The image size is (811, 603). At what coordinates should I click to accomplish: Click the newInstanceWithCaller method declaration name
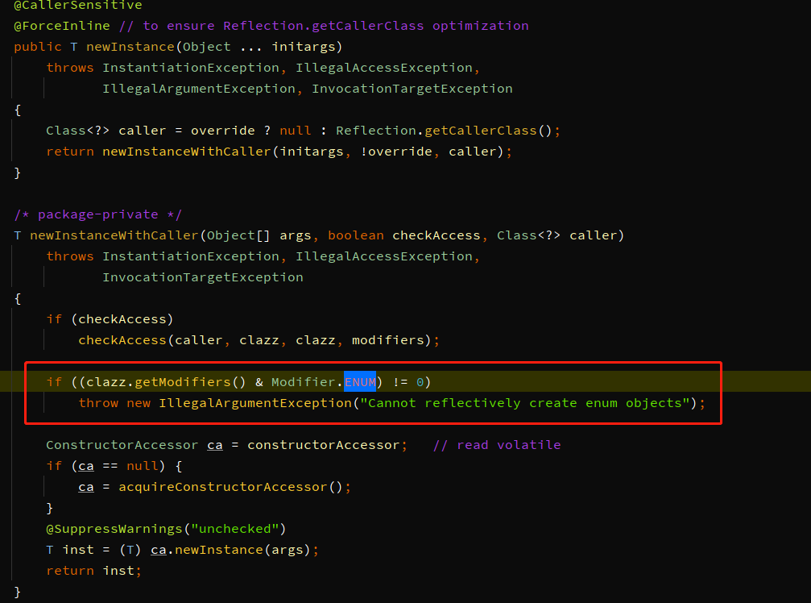coord(114,235)
